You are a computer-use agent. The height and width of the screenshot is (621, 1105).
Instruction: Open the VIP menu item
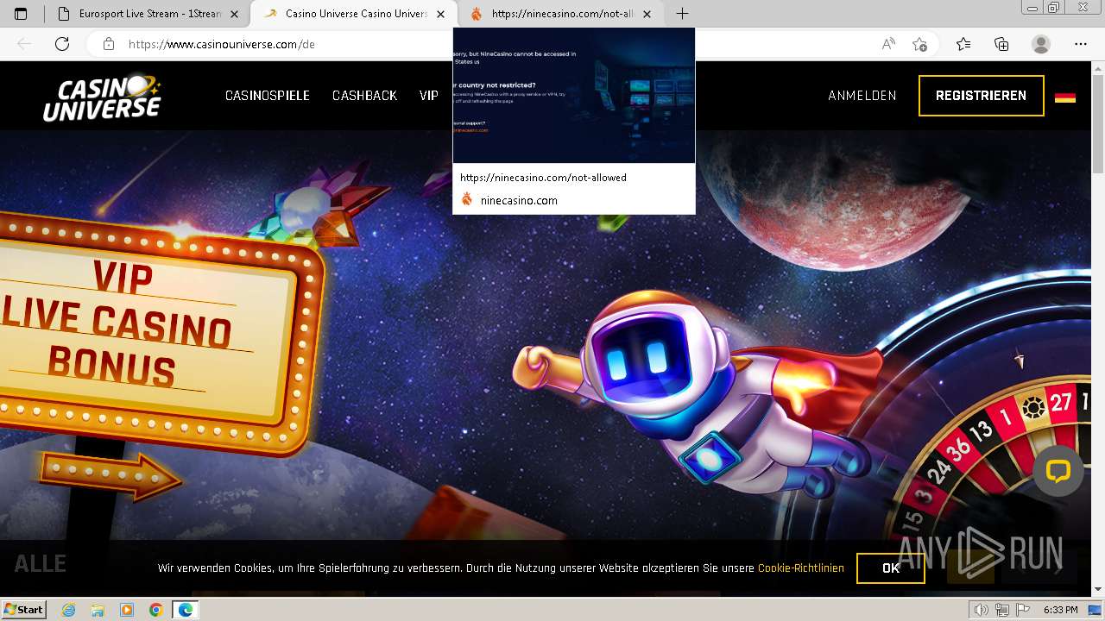pos(429,96)
